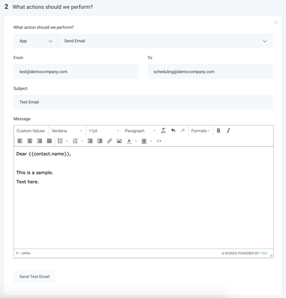Expand the Verdana font family dropdown
Screen dimensions: 286x298
(x=67, y=131)
